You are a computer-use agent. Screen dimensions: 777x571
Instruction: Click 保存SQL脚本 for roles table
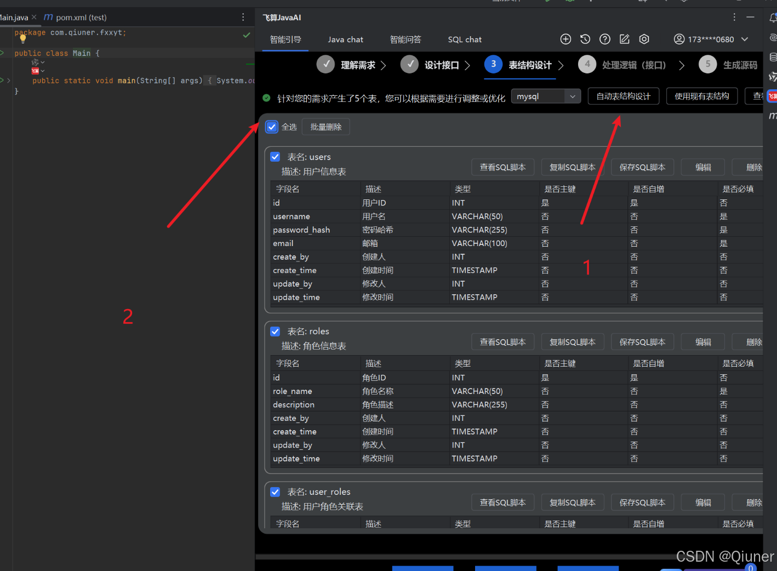[x=643, y=342]
